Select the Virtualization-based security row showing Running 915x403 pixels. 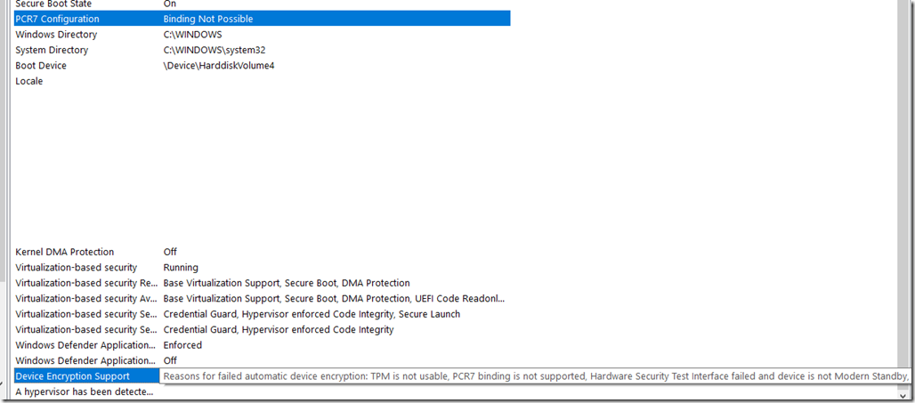77,268
